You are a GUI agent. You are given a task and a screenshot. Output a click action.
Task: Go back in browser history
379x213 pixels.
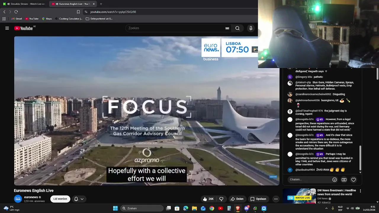4,12
